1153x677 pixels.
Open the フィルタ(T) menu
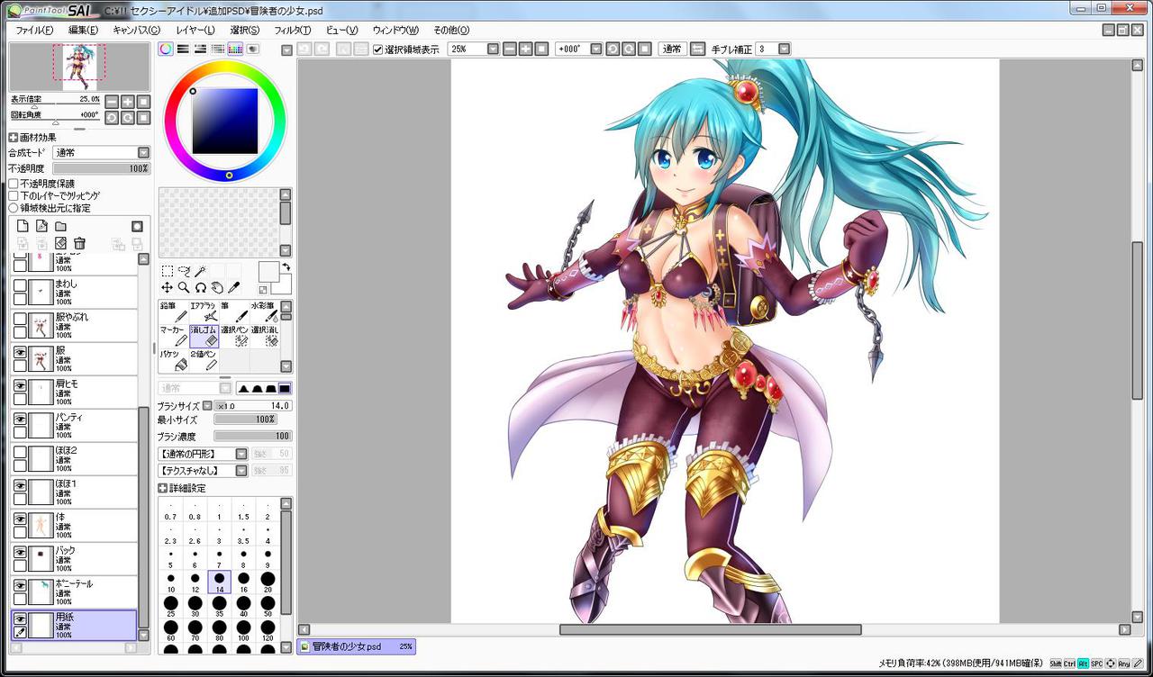coord(292,31)
